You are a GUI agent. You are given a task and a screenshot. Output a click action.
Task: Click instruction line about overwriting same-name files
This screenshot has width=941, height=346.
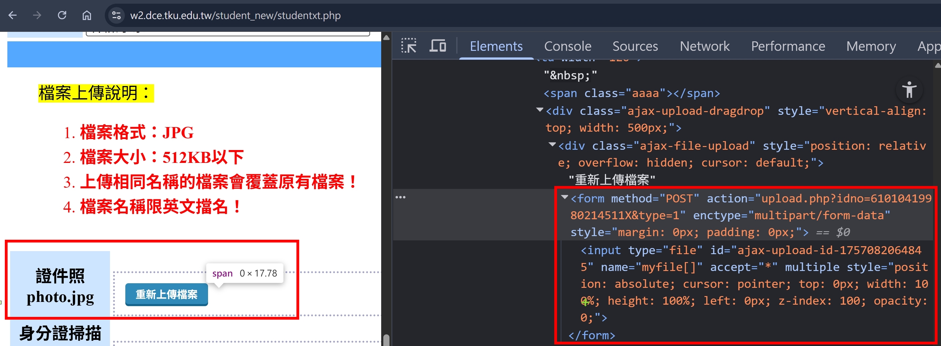point(218,182)
